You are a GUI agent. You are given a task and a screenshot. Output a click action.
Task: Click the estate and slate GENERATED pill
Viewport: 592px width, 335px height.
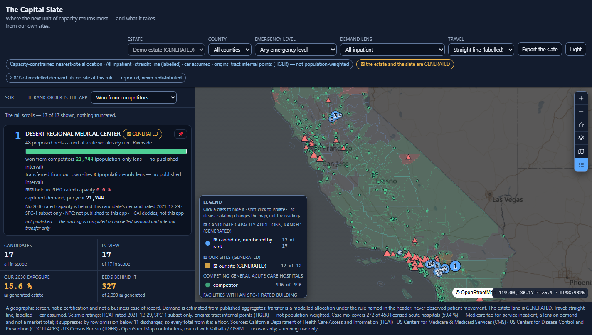(405, 64)
